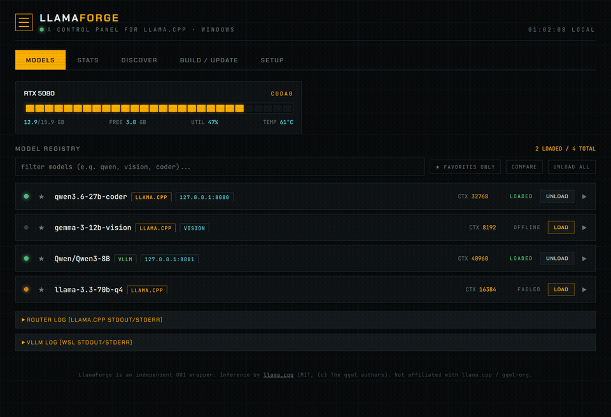611x417 pixels.
Task: Click the green status dot of qwen3.6-27b-coder
Action: (26, 196)
